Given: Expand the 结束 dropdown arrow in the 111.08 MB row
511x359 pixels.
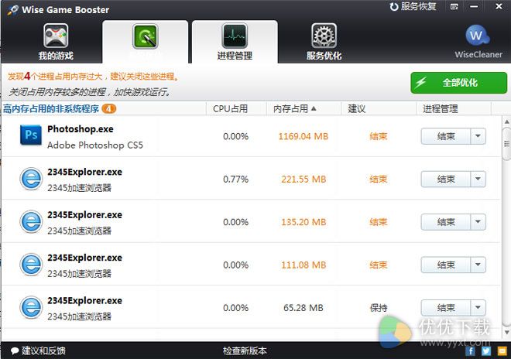Looking at the screenshot, I should click(478, 265).
